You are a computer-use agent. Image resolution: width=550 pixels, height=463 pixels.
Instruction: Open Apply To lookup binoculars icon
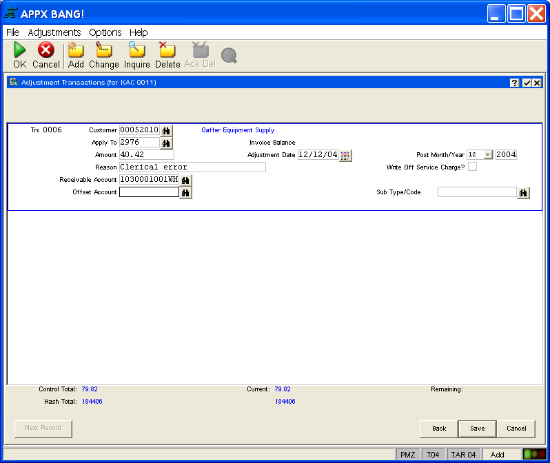tap(166, 143)
